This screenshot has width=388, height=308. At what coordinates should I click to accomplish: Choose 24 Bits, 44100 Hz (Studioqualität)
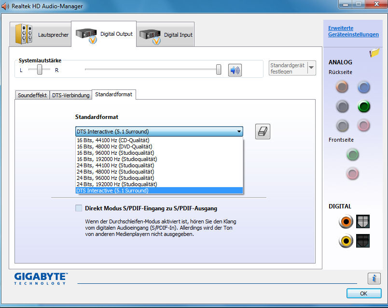click(159, 165)
